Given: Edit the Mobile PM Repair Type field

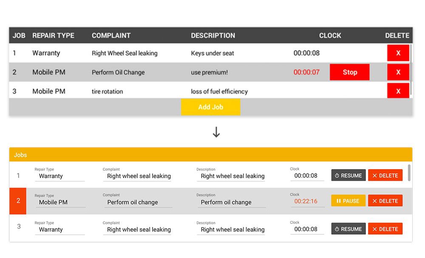Looking at the screenshot, I should [x=61, y=202].
